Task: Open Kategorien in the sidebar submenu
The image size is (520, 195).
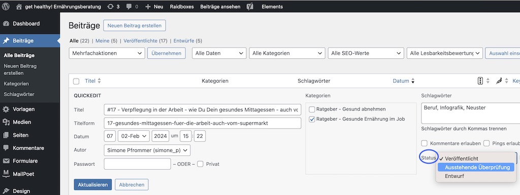Action: (x=16, y=84)
